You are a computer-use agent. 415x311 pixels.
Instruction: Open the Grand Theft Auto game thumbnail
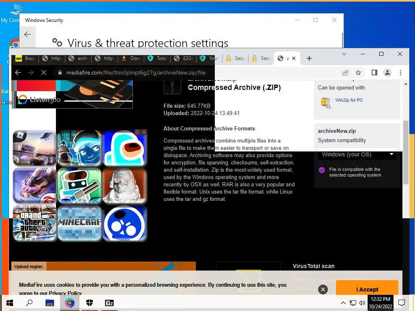[35, 223]
